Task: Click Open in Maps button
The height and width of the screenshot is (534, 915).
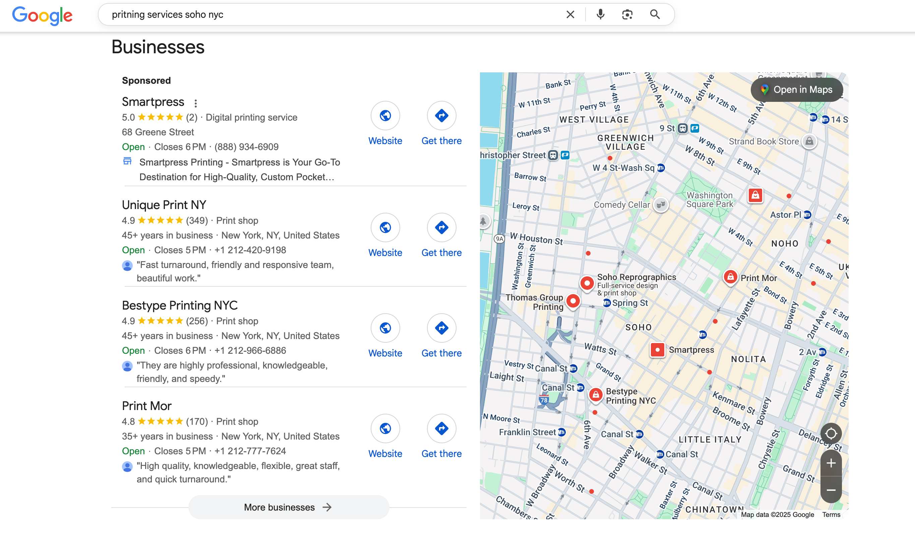Action: coord(797,90)
